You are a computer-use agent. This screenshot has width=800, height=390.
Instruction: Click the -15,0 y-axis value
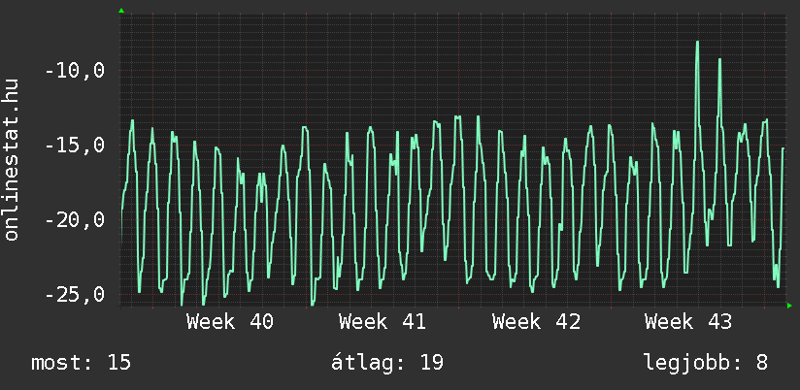point(75,146)
